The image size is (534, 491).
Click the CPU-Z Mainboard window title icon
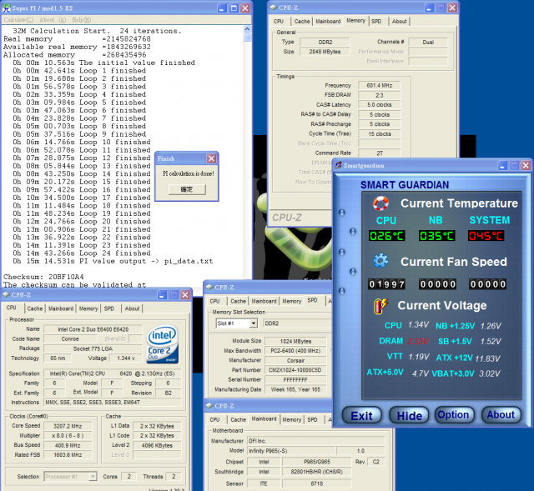click(209, 406)
